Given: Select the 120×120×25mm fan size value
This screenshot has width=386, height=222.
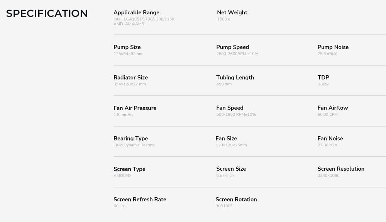Looking at the screenshot, I should click(x=231, y=145).
